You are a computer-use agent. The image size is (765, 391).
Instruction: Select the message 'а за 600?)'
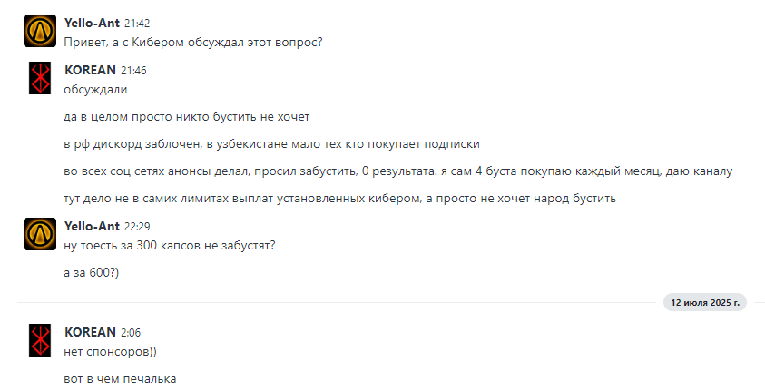[x=92, y=272]
